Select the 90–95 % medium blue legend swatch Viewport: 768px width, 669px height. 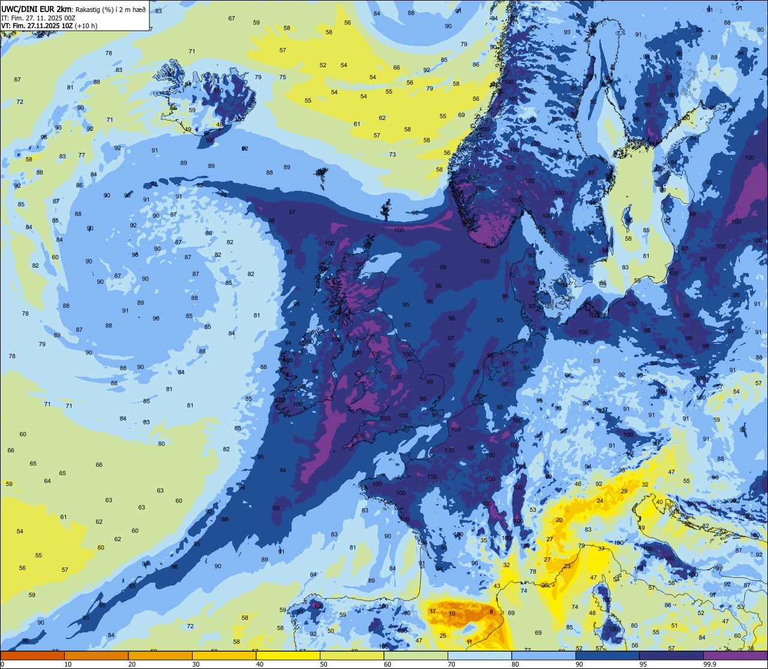point(607,656)
